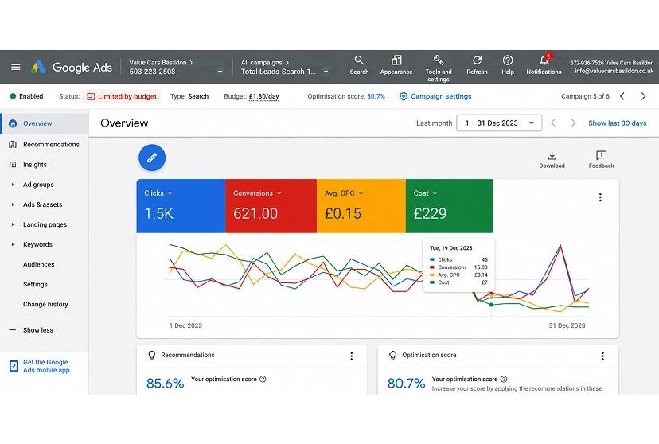Open the Feedback dialog
This screenshot has height=444, width=659.
coord(601,160)
